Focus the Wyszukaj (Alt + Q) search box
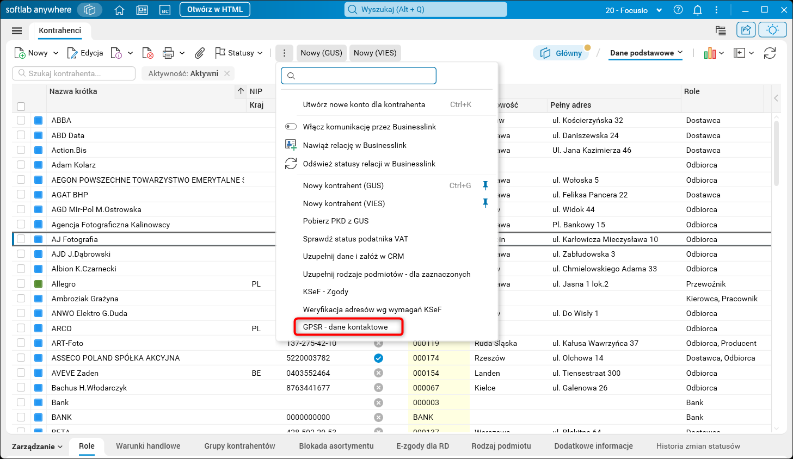This screenshot has width=793, height=459. point(426,10)
